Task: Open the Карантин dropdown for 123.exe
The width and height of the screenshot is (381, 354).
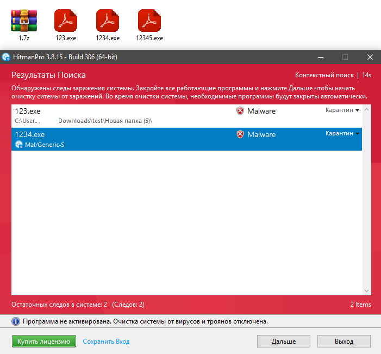Action: point(342,110)
